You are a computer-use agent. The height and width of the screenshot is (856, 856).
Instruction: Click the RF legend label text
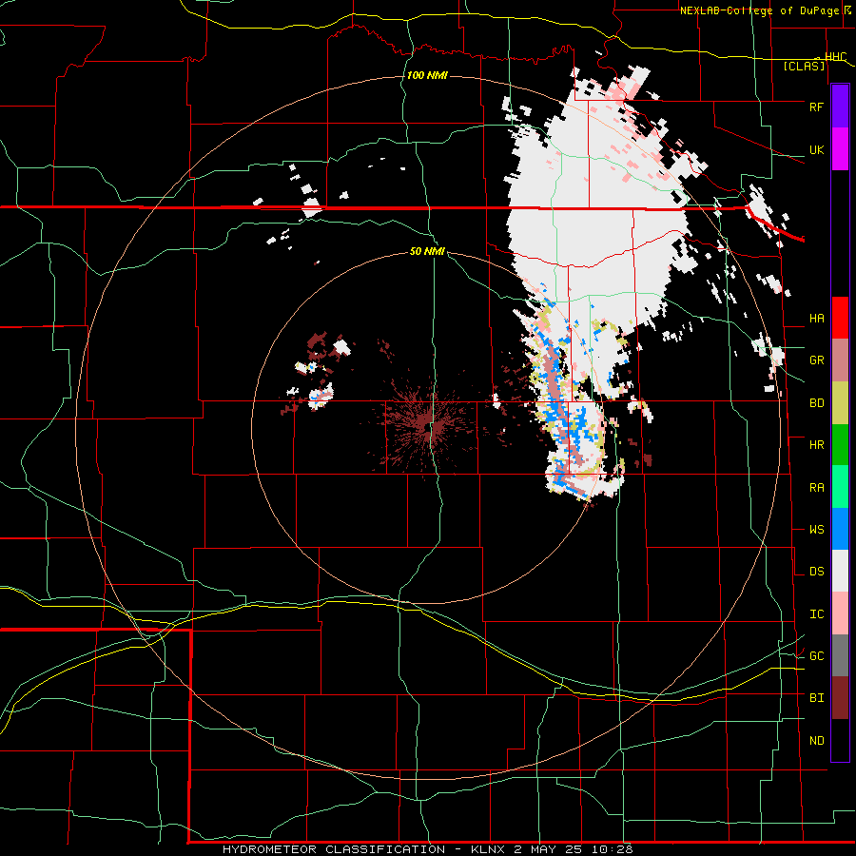click(816, 107)
